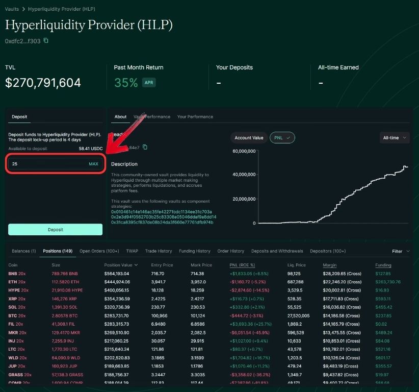The image size is (419, 392).
Task: Click the PNL (ROE %) column header
Action: point(242,265)
